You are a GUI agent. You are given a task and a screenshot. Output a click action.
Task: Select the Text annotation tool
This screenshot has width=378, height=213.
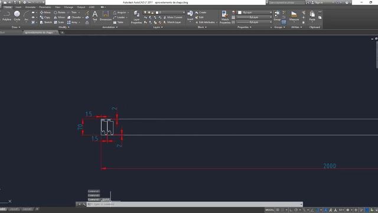point(95,16)
